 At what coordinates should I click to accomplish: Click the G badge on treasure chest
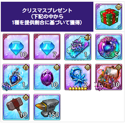tap(118, 67)
